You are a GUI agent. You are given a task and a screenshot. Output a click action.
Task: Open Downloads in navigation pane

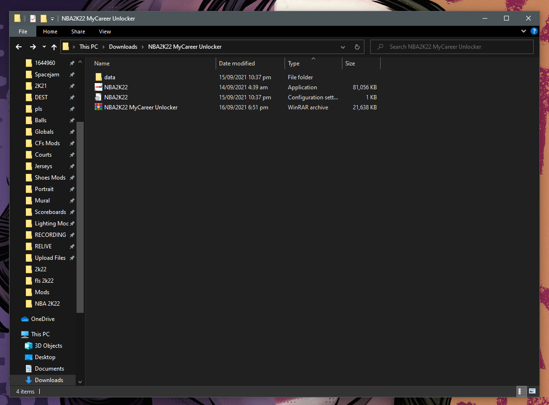49,380
